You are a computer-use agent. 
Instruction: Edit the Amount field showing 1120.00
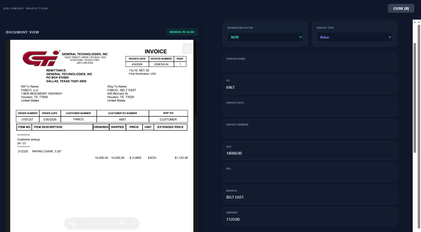[310, 217]
